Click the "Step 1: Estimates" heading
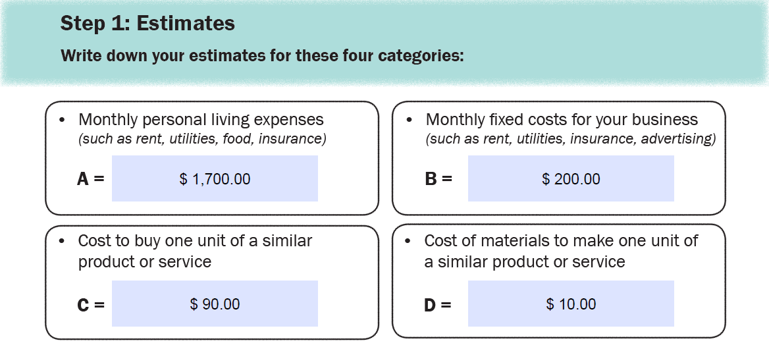 [x=147, y=24]
